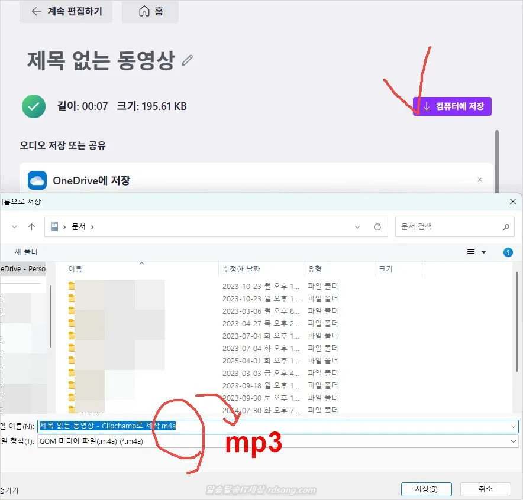Click the up arrow to go to parent folder
This screenshot has width=523, height=500.
[31, 226]
